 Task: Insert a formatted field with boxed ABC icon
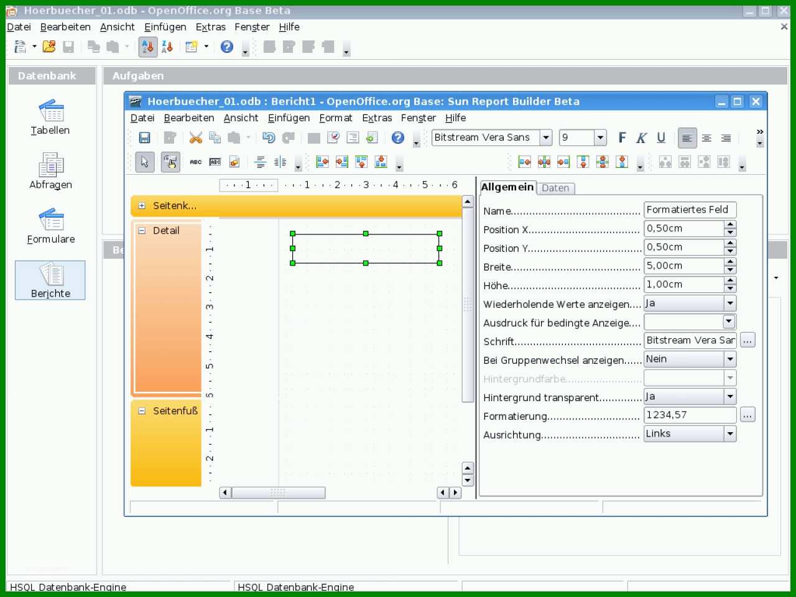point(215,162)
